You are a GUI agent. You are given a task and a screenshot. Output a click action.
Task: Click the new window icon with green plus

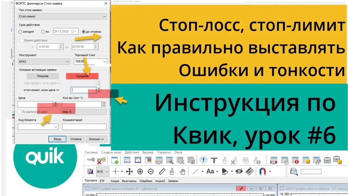(115, 160)
